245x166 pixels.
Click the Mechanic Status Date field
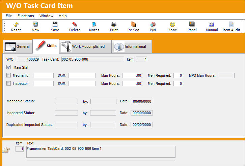142,101
